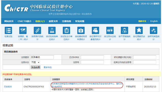
Task: Click the 注册题目 input containing 托珠单抗
Action: click(42, 57)
